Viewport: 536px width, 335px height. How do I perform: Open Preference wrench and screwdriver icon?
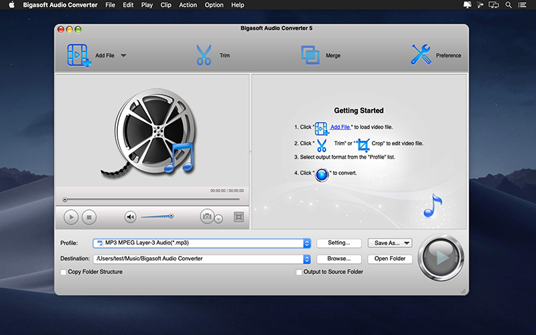pos(421,55)
